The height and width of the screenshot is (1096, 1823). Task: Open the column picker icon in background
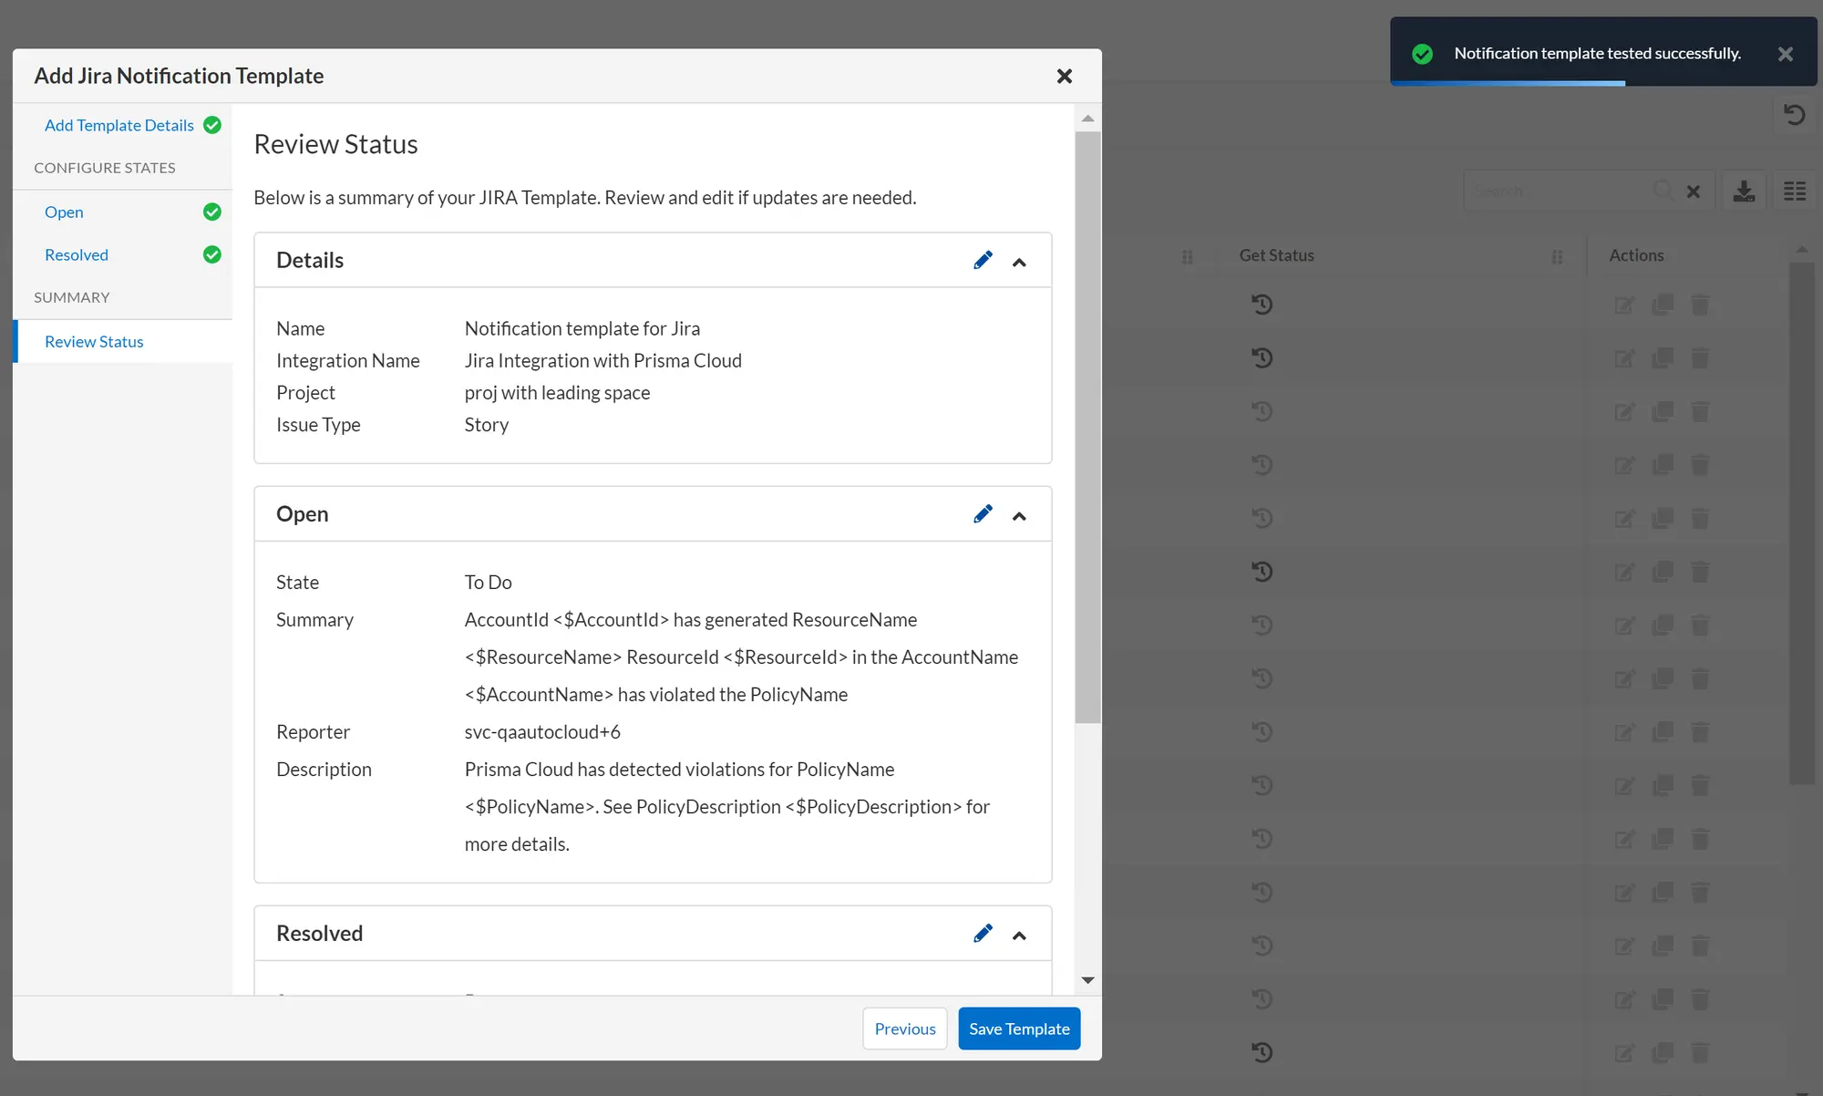point(1795,191)
